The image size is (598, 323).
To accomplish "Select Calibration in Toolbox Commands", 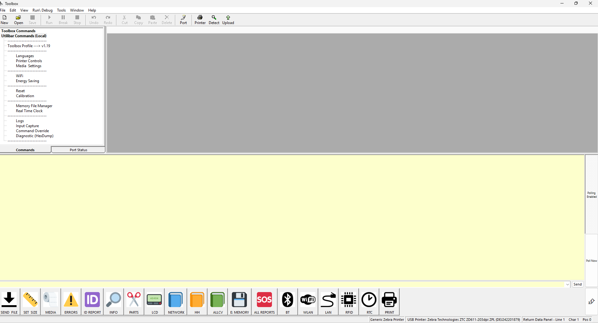I will point(25,96).
